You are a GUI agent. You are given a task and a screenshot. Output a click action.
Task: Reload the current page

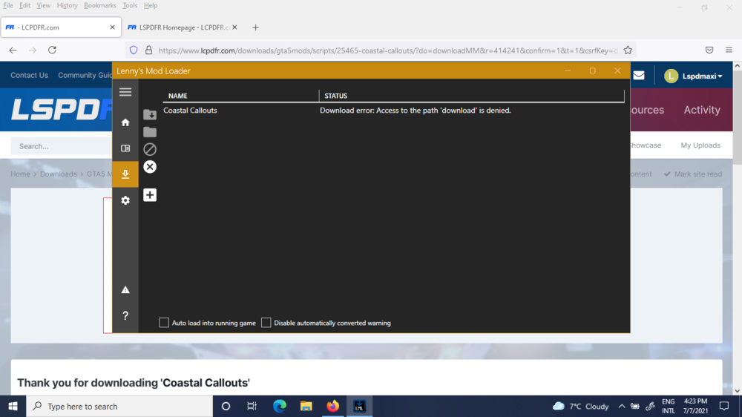coord(52,50)
